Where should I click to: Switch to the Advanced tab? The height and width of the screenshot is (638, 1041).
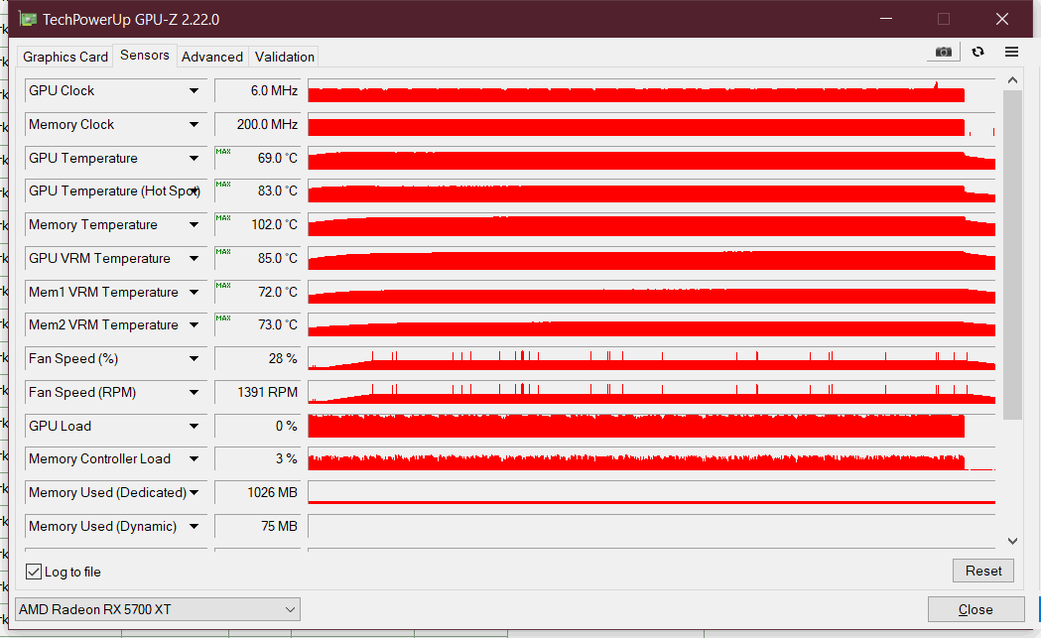coord(212,58)
